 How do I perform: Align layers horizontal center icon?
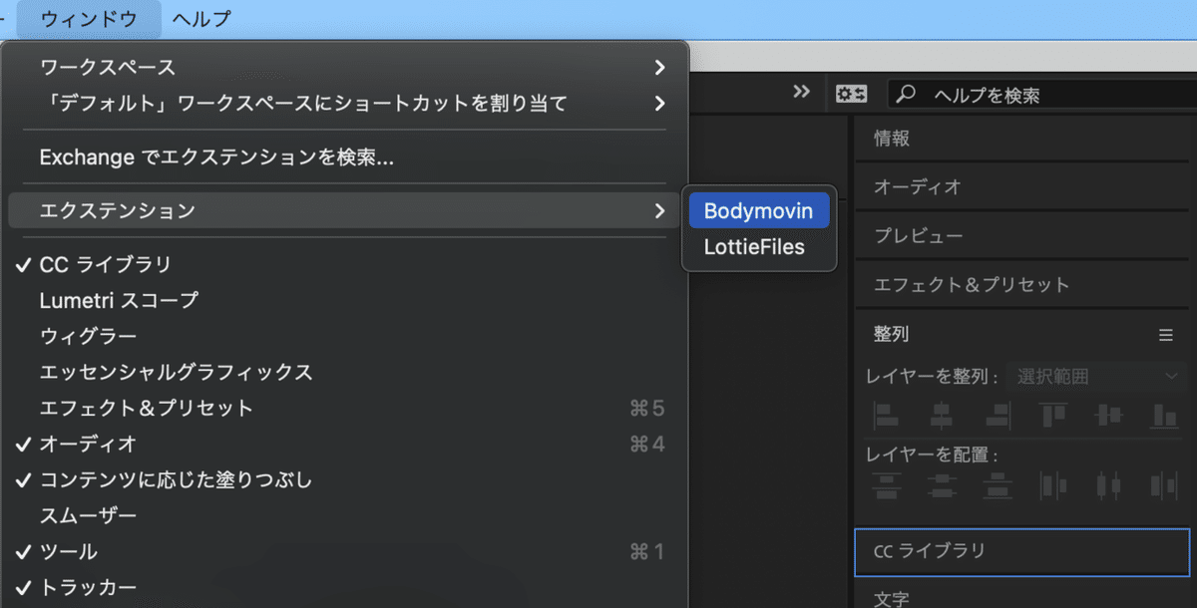(x=941, y=414)
